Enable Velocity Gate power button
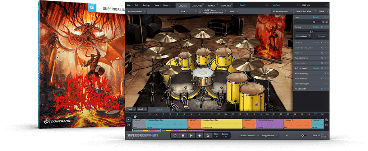This screenshot has height=151, width=368. 322,63
